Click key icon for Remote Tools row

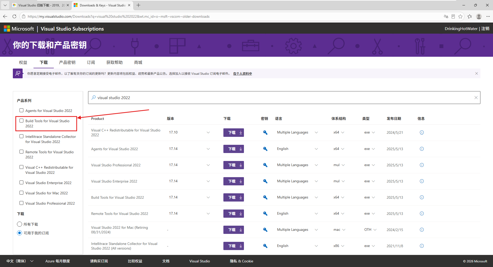coord(265,214)
